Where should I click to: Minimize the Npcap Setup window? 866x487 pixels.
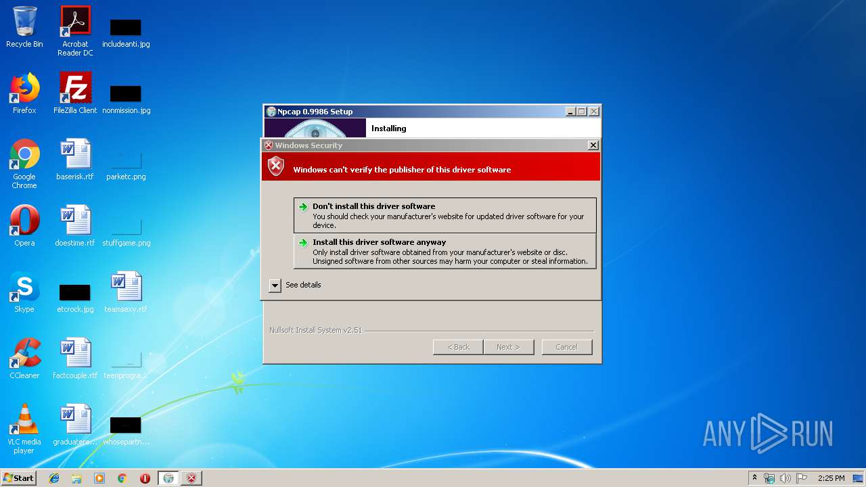(x=570, y=112)
